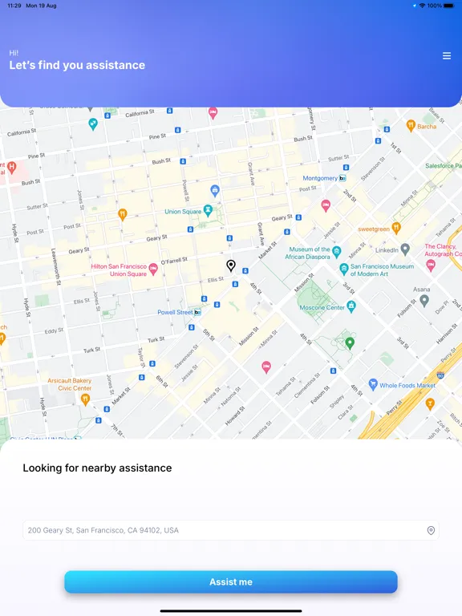Image resolution: width=462 pixels, height=616 pixels.
Task: Tap the Powell Street BART station icon
Action: (x=197, y=312)
